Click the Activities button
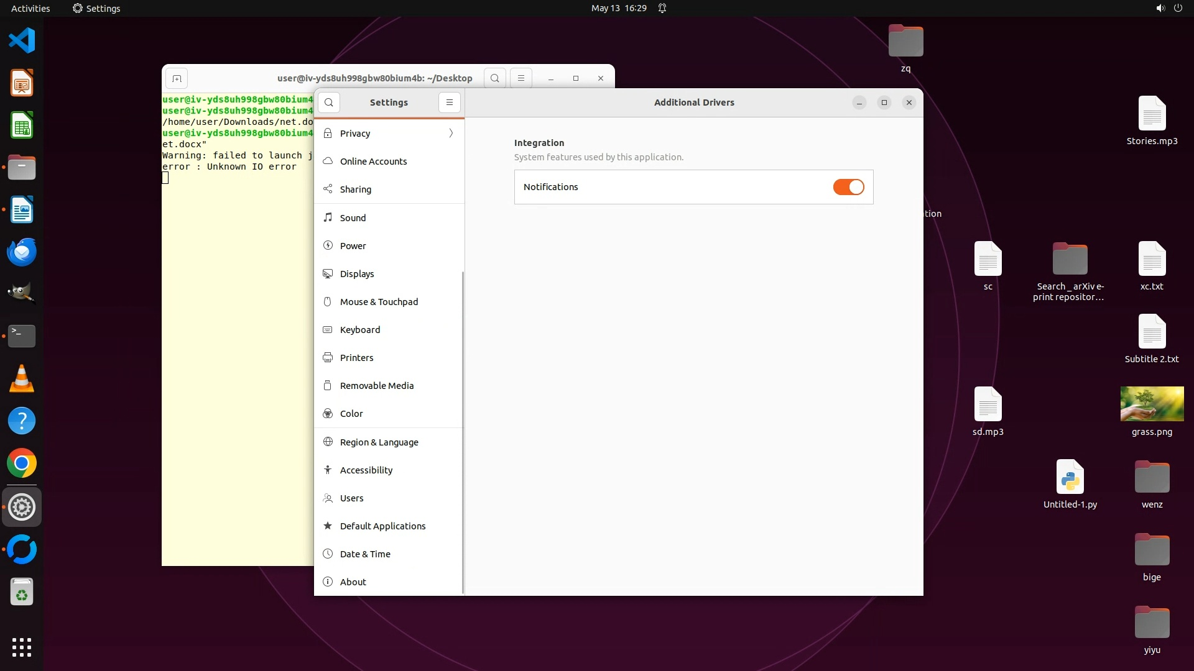Viewport: 1194px width, 671px height. (30, 8)
